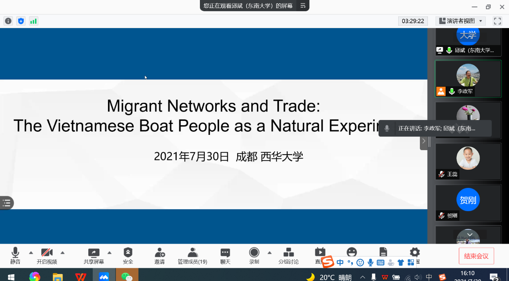Click the green network signal bars icon
The width and height of the screenshot is (509, 281).
click(33, 21)
